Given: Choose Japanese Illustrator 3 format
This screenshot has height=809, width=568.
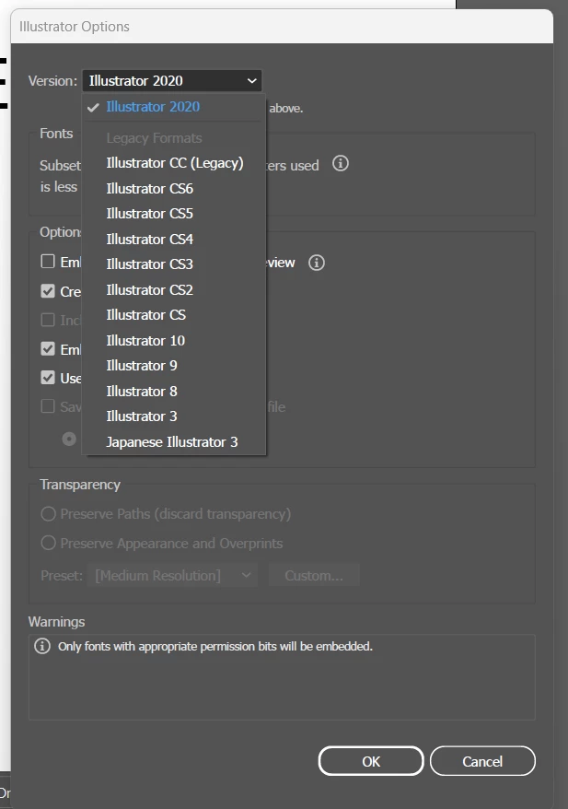Looking at the screenshot, I should (x=174, y=441).
